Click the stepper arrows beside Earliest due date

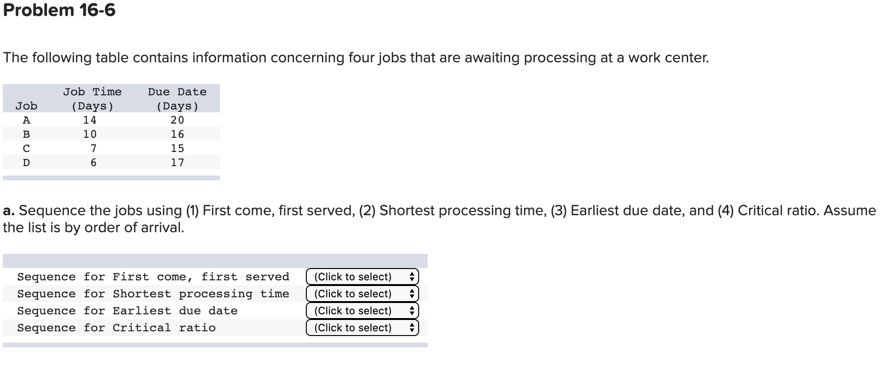click(413, 311)
